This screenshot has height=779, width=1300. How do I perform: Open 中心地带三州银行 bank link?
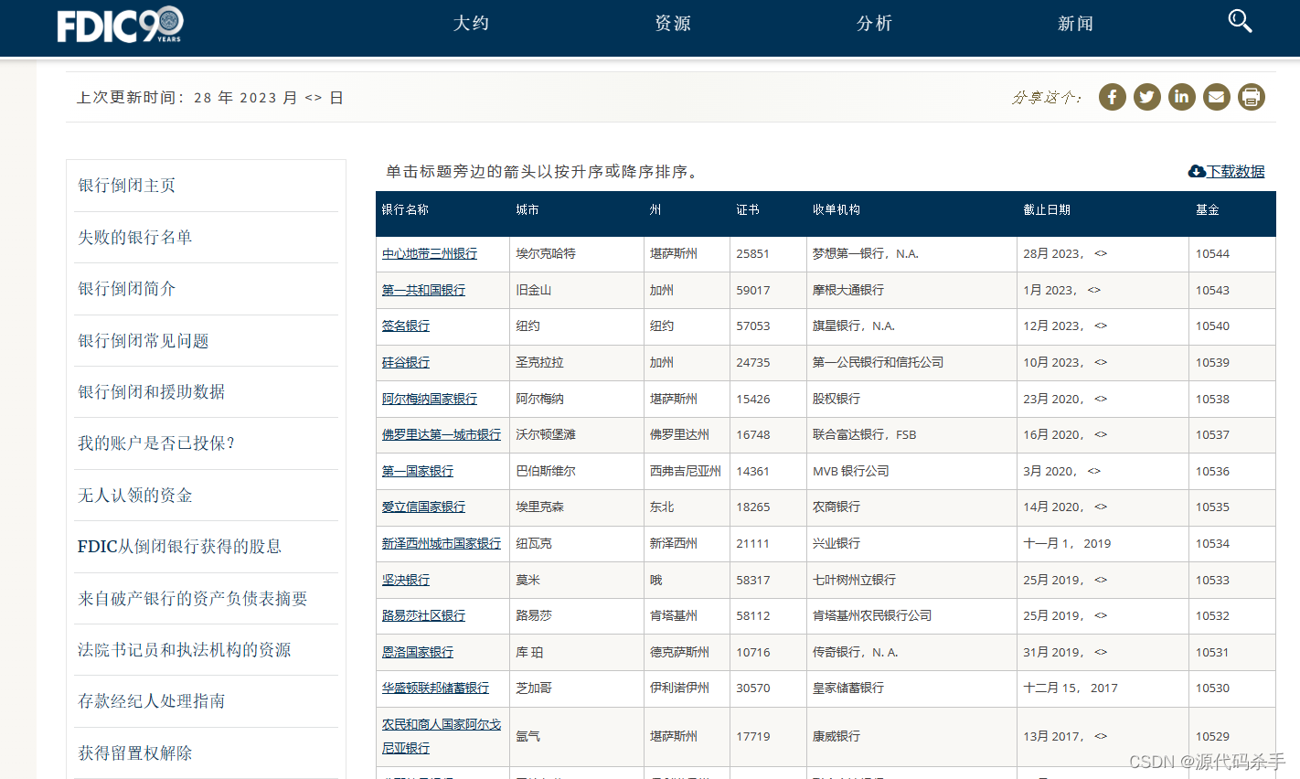[x=430, y=254]
